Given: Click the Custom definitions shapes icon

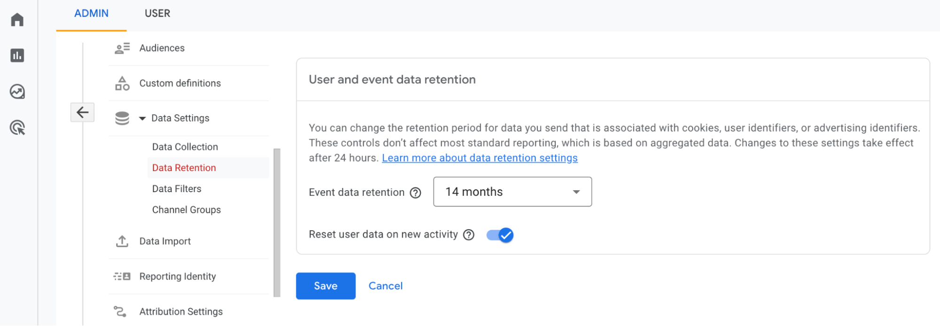Looking at the screenshot, I should point(122,83).
